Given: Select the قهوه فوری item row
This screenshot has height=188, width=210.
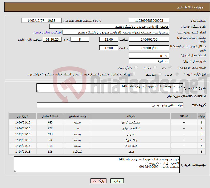Looking at the screenshot, I should click(106, 146).
